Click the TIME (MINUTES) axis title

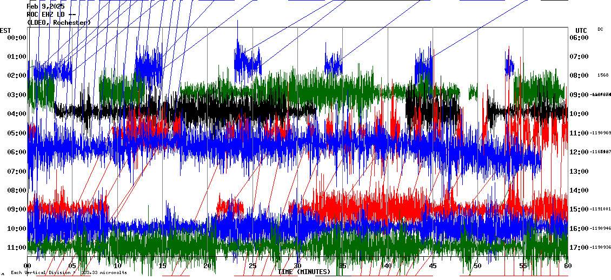(x=304, y=272)
